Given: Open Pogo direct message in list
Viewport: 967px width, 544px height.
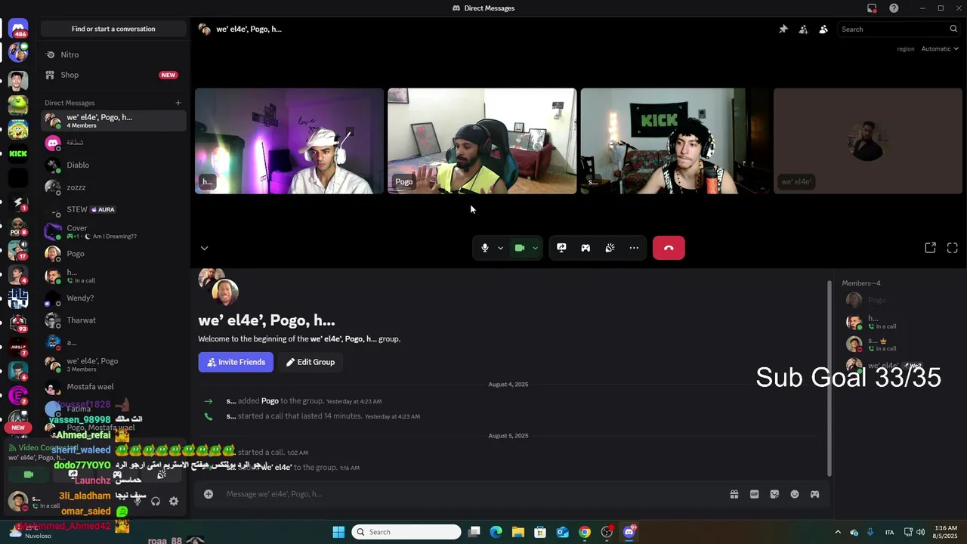Looking at the screenshot, I should pyautogui.click(x=113, y=254).
